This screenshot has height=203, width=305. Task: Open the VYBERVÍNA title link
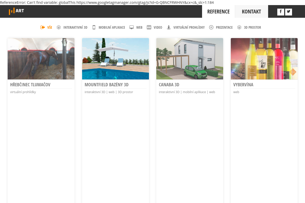[243, 85]
